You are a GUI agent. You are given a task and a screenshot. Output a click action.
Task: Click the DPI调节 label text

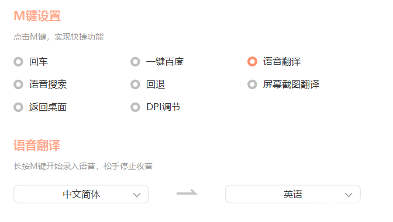point(163,107)
